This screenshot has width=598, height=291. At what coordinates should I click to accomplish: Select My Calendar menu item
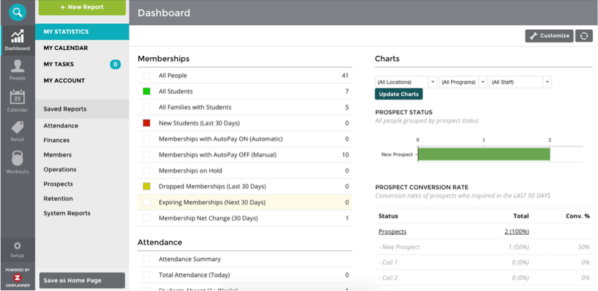pos(66,48)
